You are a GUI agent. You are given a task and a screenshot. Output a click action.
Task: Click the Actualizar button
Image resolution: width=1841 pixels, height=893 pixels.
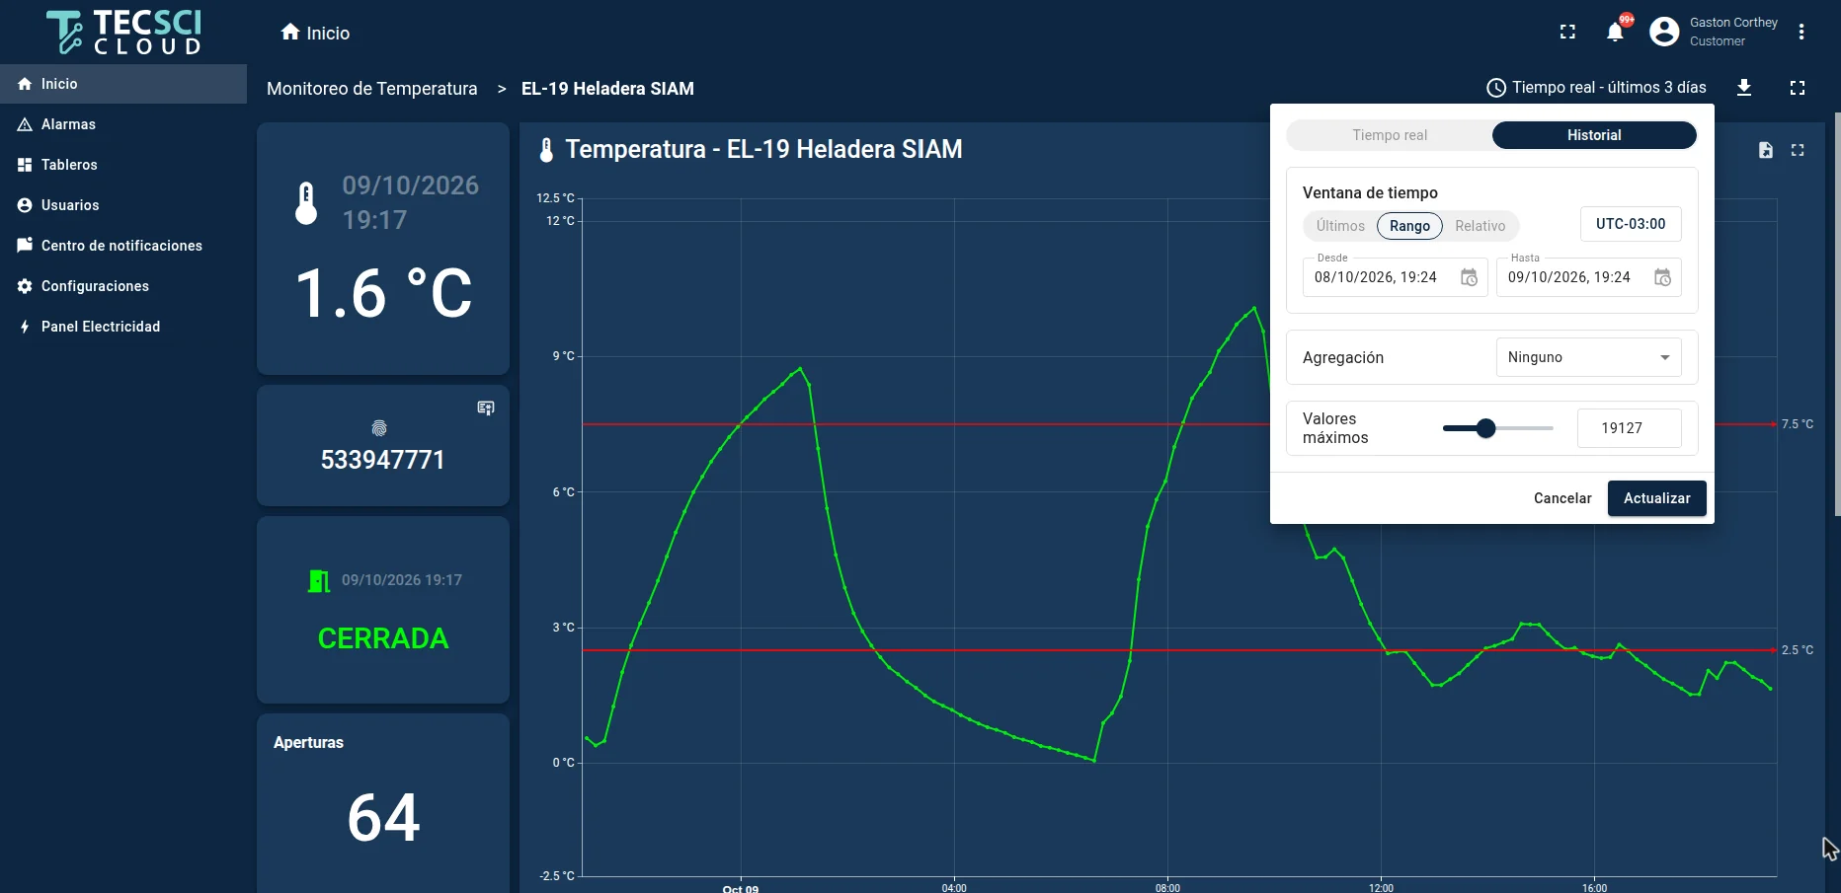pyautogui.click(x=1656, y=498)
